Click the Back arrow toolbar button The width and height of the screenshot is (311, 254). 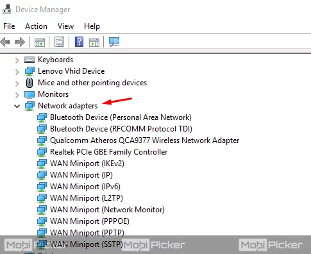pyautogui.click(x=5, y=42)
